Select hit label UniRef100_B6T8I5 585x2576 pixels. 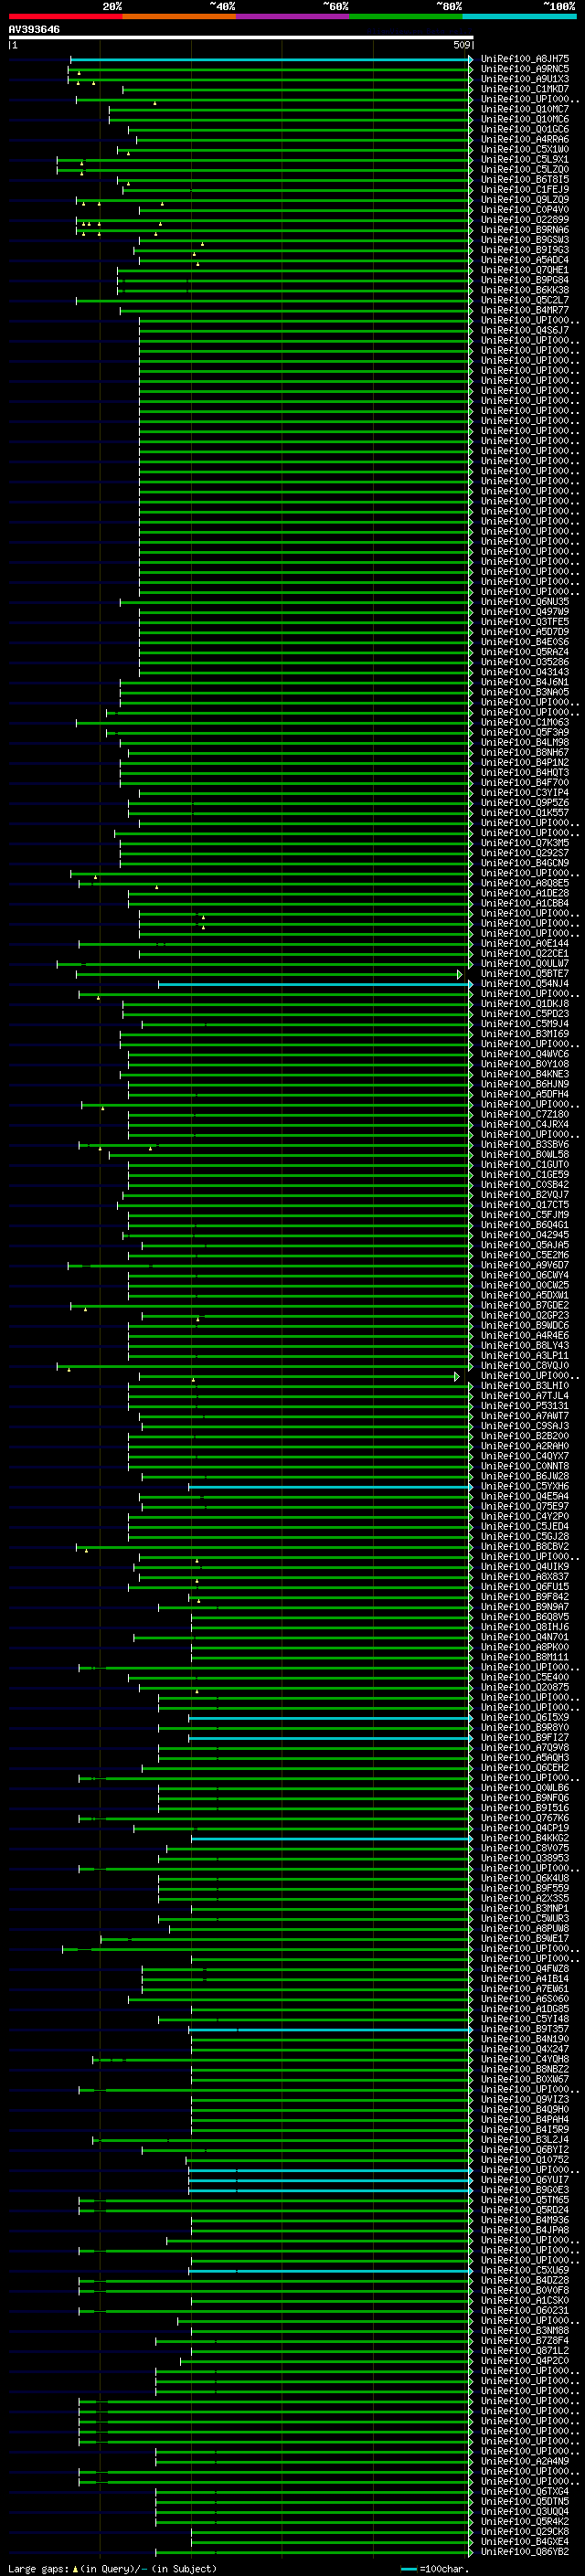pyautogui.click(x=525, y=179)
